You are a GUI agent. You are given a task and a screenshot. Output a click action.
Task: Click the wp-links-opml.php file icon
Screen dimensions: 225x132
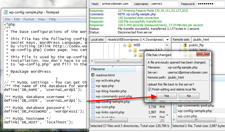93,113
